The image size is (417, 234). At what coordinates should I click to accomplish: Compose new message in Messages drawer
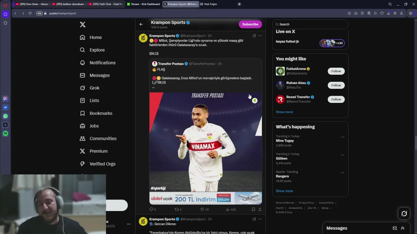[x=395, y=228]
